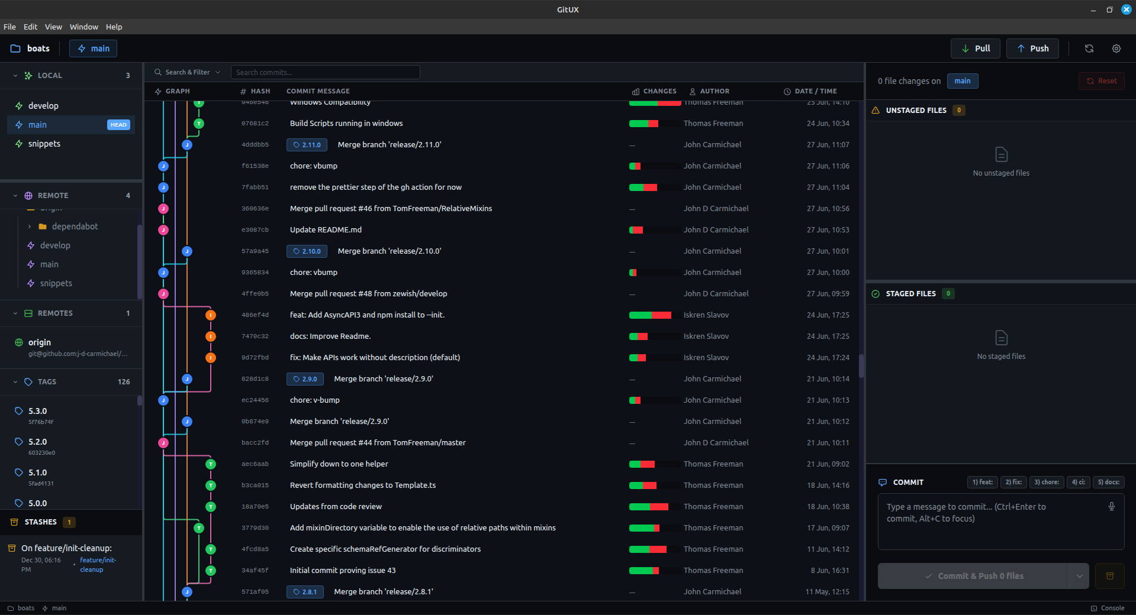Open the settings gear icon
Image resolution: width=1136 pixels, height=615 pixels.
point(1116,48)
